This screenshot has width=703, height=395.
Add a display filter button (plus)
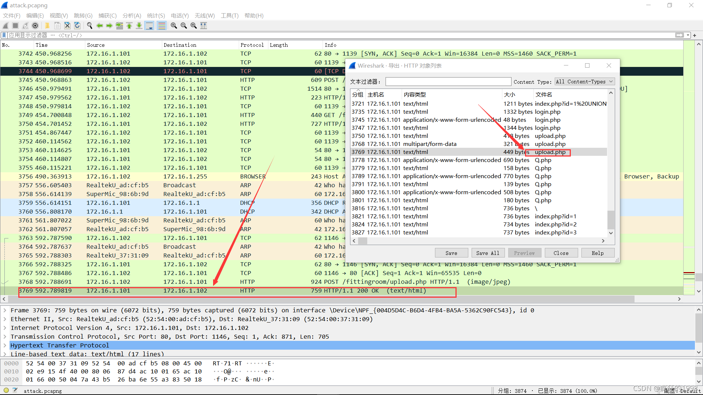pyautogui.click(x=695, y=35)
